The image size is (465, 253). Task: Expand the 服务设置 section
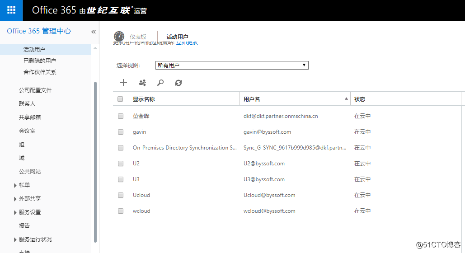(15, 213)
